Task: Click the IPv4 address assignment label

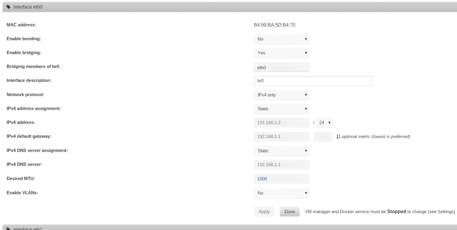Action: pos(34,108)
